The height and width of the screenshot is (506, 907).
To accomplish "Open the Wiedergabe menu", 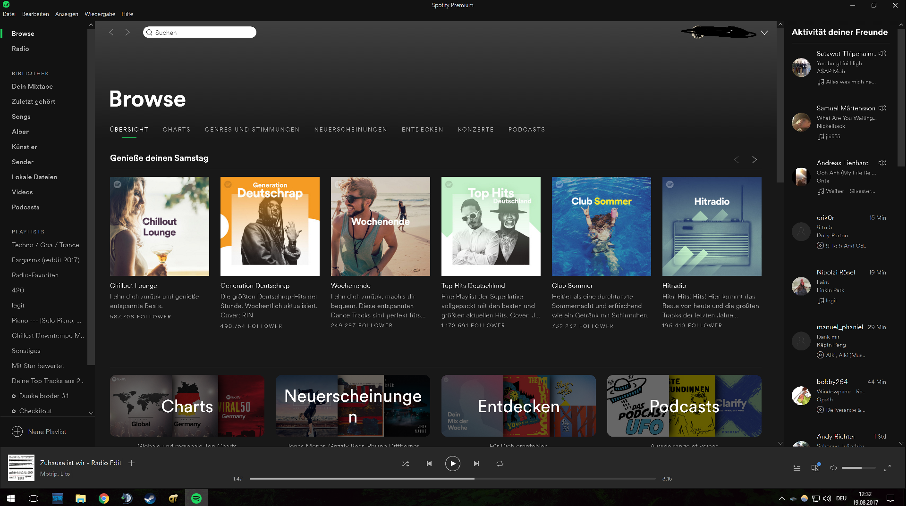I will (100, 14).
